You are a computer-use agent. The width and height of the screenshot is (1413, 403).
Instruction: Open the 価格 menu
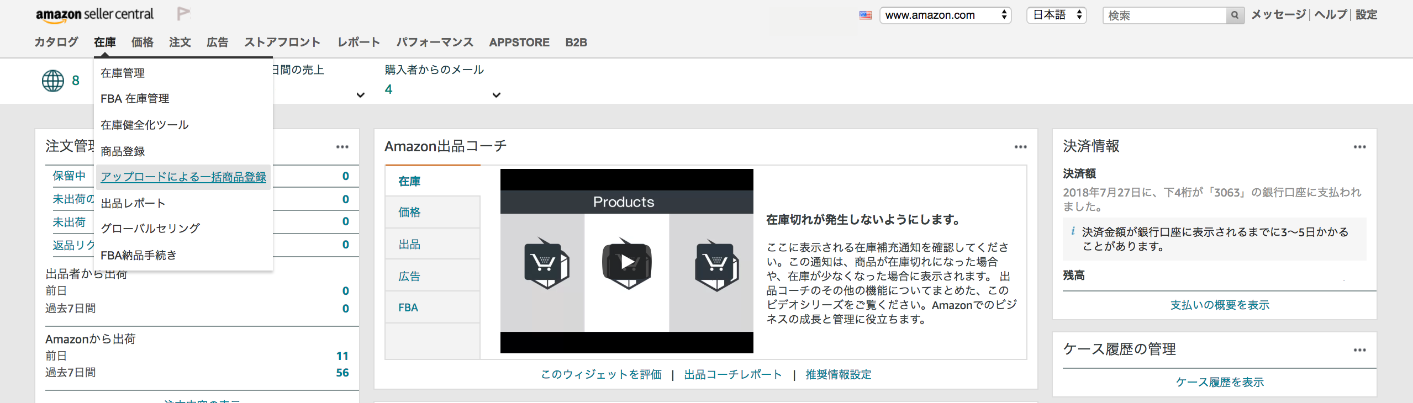tap(143, 43)
